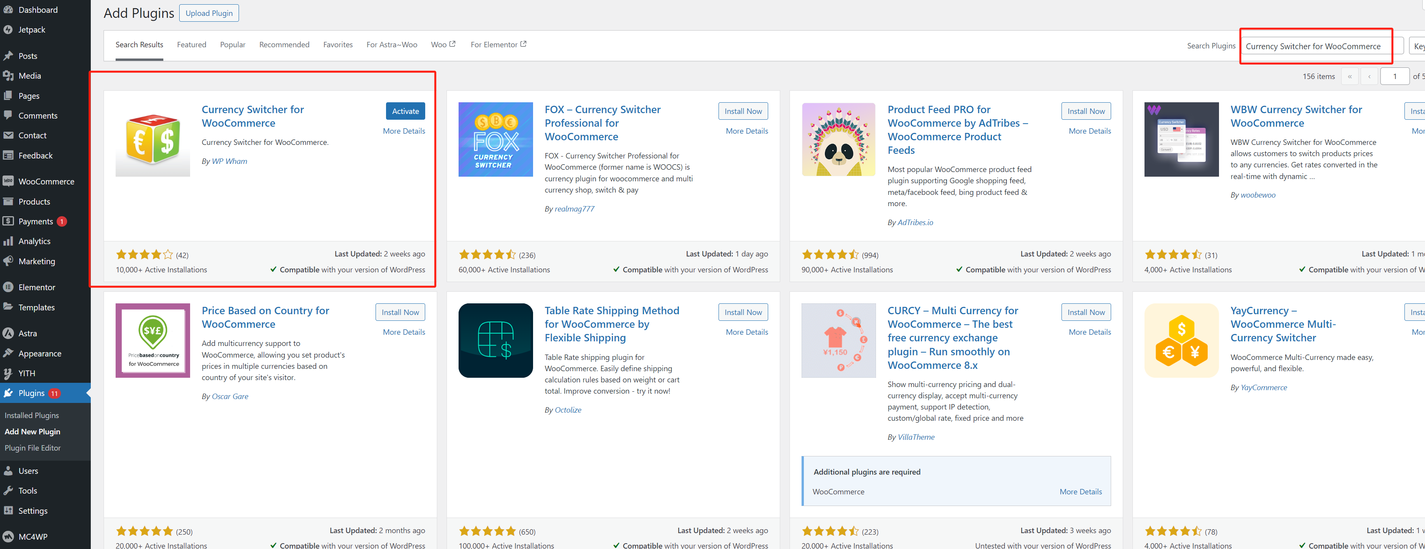Open More Details for CURCY plugin
This screenshot has height=549, width=1425.
[x=1089, y=332]
